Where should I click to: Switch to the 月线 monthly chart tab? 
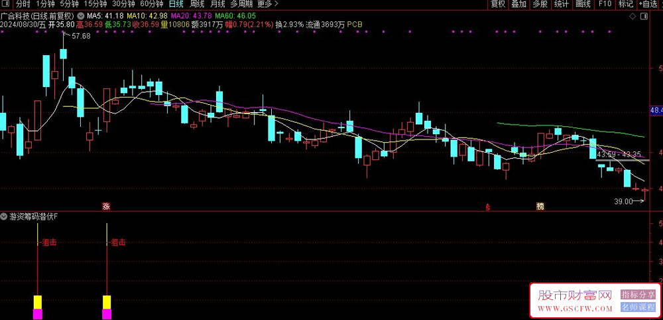coord(217,4)
